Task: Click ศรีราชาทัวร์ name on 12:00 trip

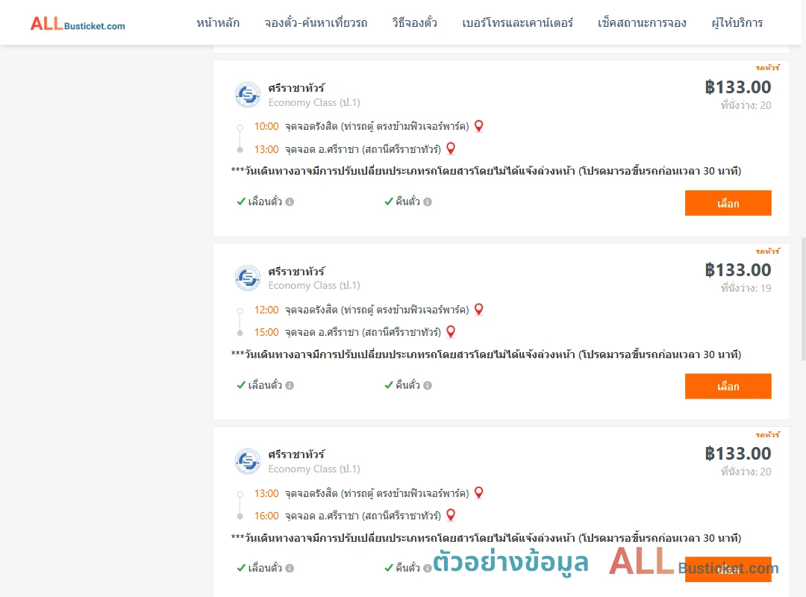Action: 296,271
